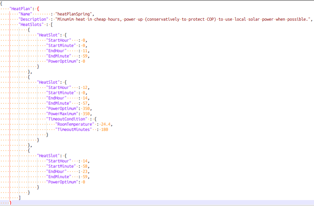Click the "EndHour" value 23
314x206 pixels.
point(85,172)
